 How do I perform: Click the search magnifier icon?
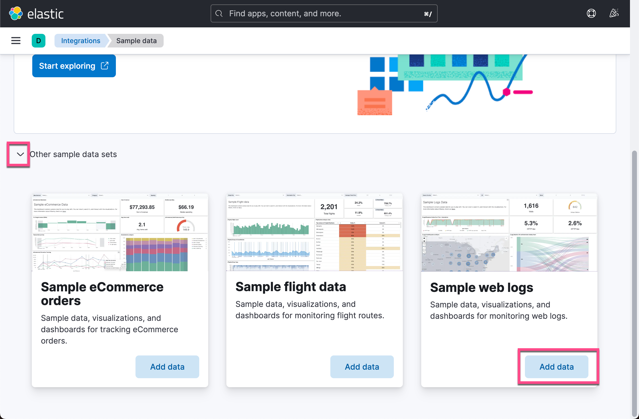click(x=219, y=13)
